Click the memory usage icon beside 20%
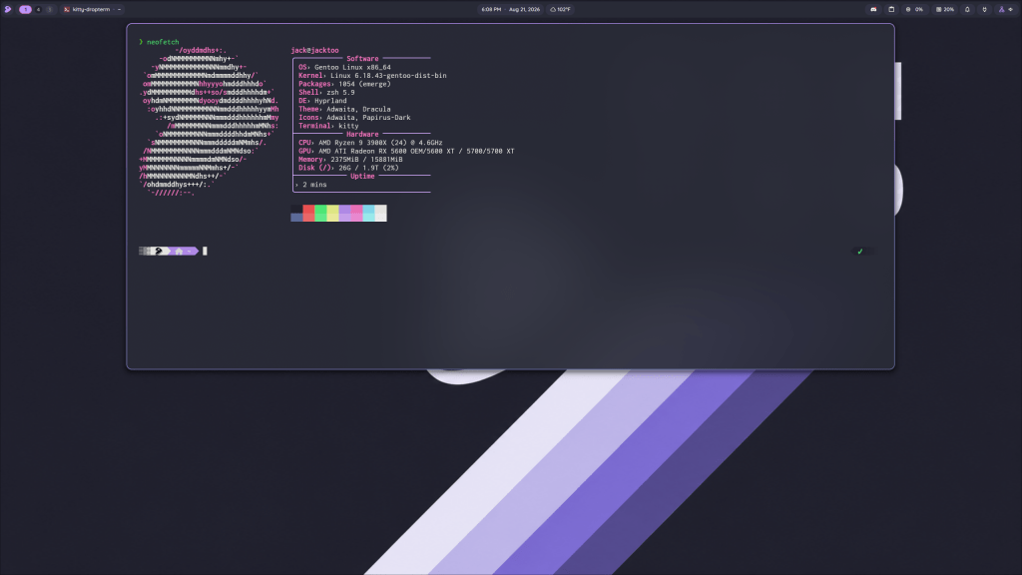Viewport: 1022px width, 575px height. (x=938, y=9)
